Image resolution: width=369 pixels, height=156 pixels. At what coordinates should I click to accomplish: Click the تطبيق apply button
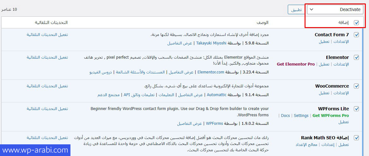297,10
